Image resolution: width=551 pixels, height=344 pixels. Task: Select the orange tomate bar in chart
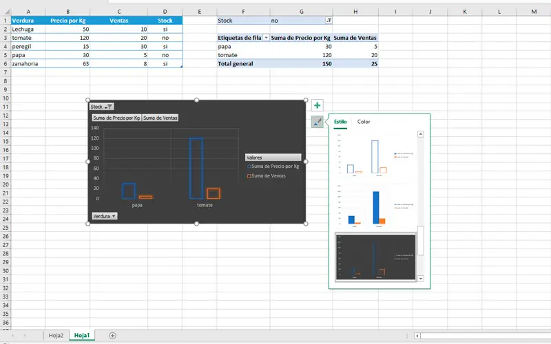(214, 194)
